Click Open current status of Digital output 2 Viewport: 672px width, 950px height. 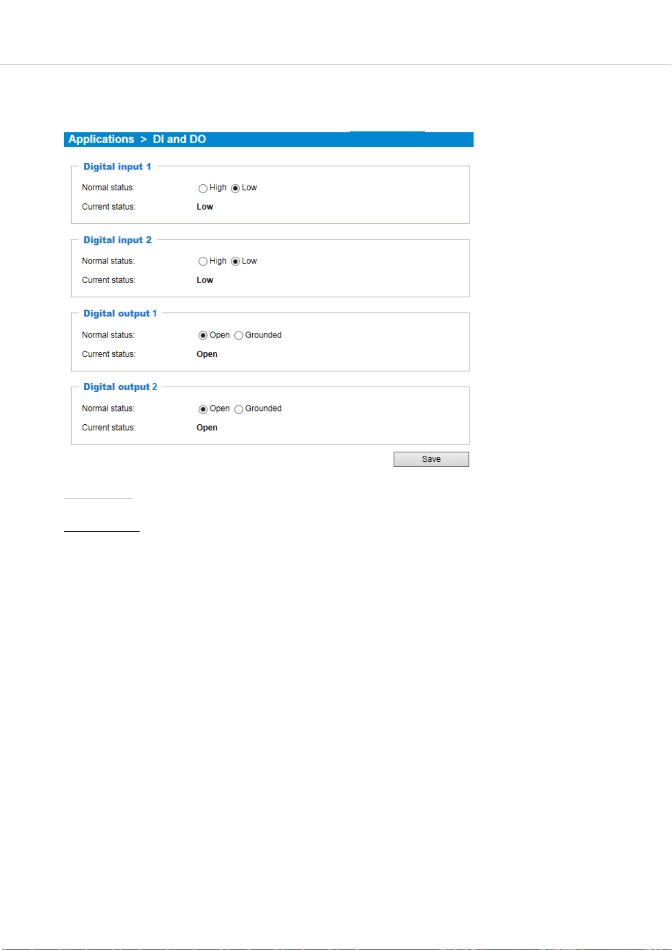pos(207,428)
